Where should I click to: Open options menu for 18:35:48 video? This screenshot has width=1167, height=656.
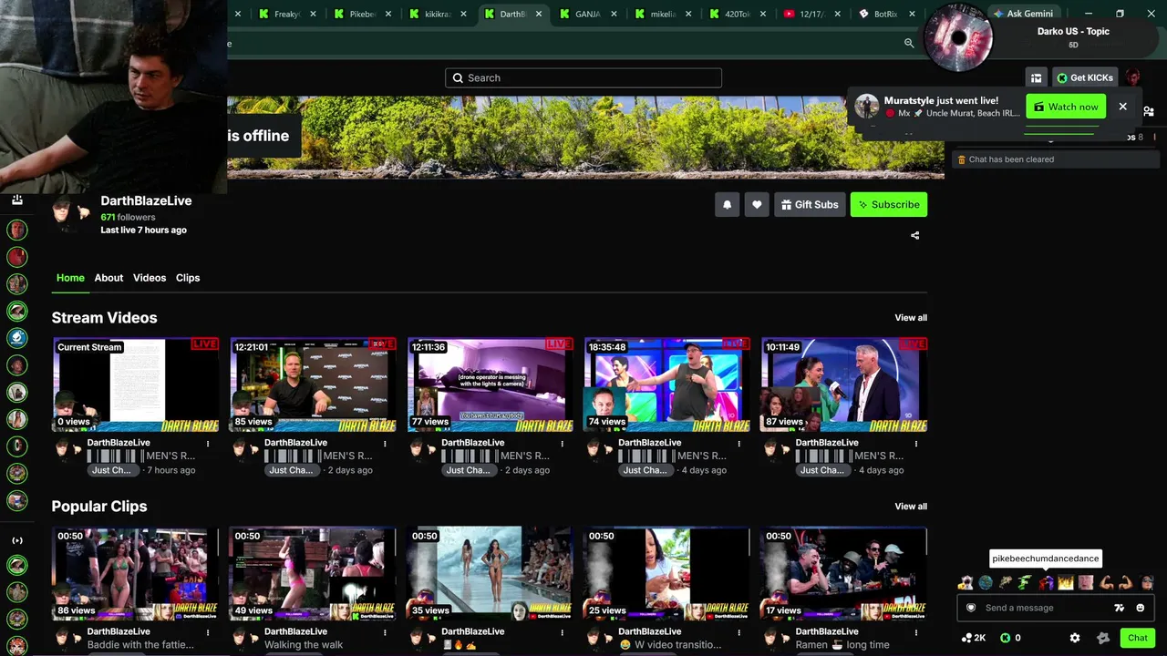[x=738, y=444]
